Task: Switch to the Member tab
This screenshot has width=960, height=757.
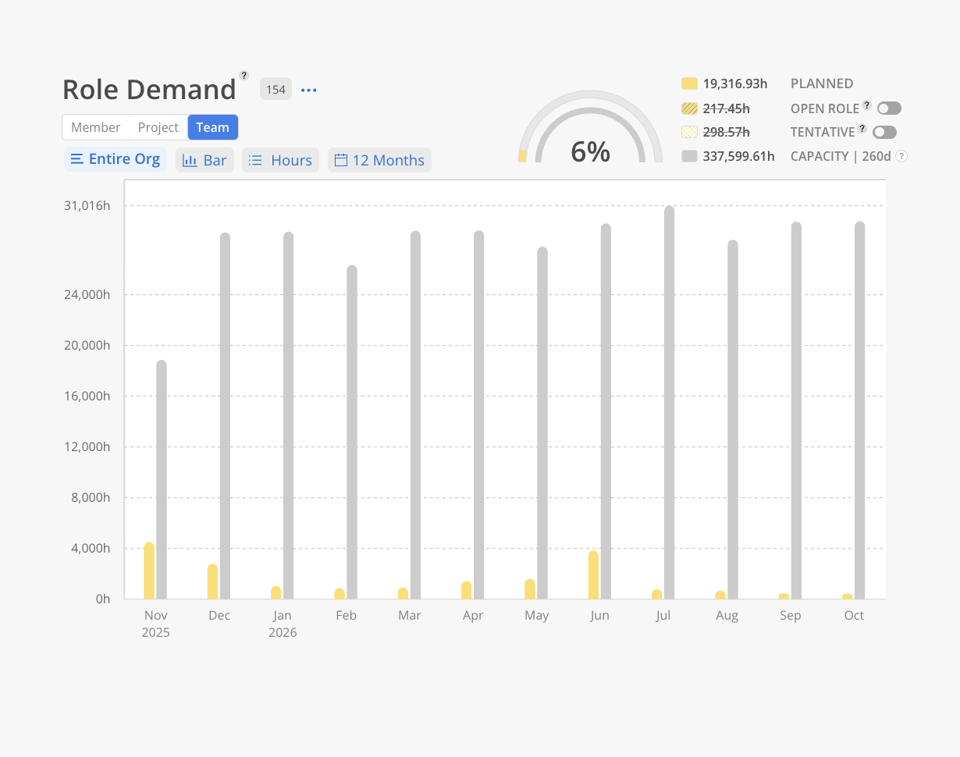Action: click(95, 127)
